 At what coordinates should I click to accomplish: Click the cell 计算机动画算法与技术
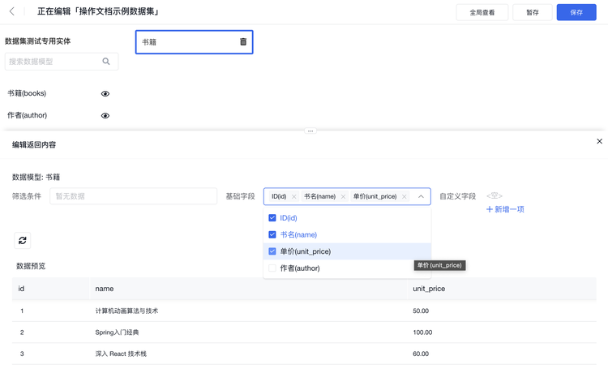pyautogui.click(x=126, y=311)
